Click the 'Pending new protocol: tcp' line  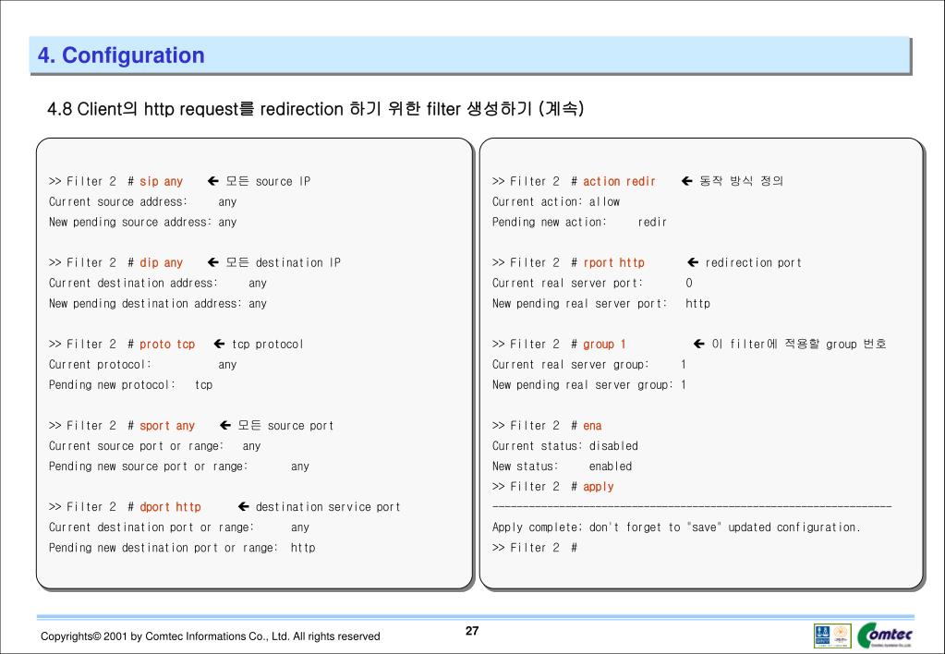(131, 385)
